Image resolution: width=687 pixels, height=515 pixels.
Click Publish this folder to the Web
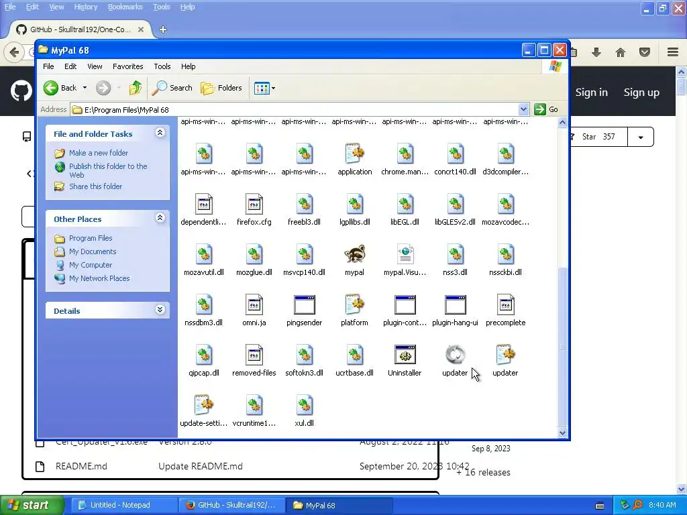point(108,170)
